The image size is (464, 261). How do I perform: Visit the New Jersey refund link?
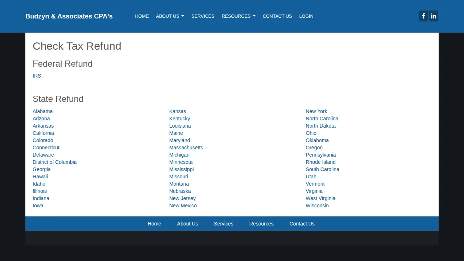click(182, 198)
